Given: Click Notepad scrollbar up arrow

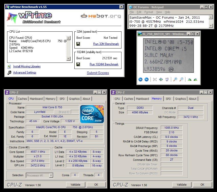Looking at the screenshot, I should [x=211, y=17].
